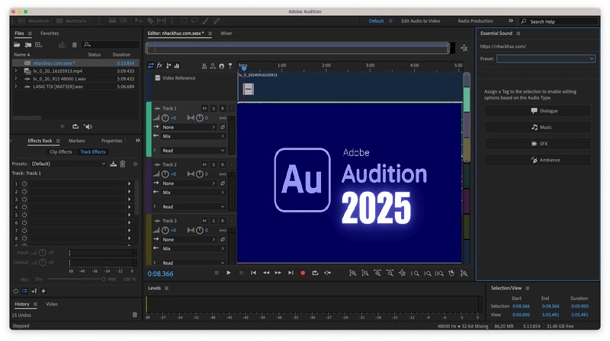Toggle the metronome icon above tracks
The height and width of the screenshot is (341, 610).
[204, 66]
